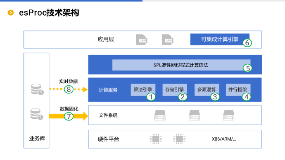Select the 多源混算 box
The image size is (285, 160).
(x=207, y=89)
